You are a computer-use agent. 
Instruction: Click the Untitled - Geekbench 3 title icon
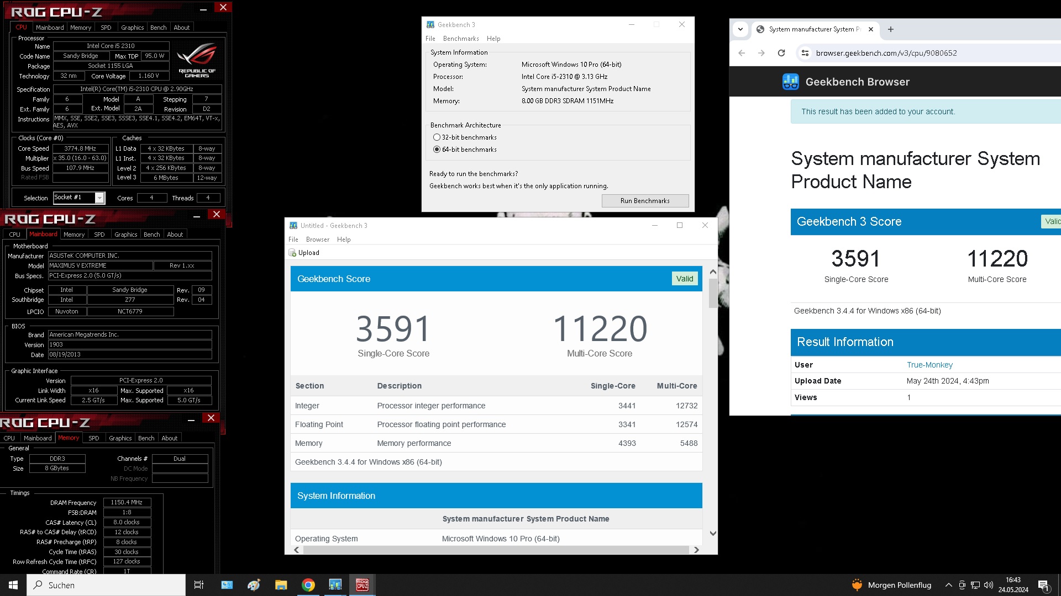click(x=293, y=226)
